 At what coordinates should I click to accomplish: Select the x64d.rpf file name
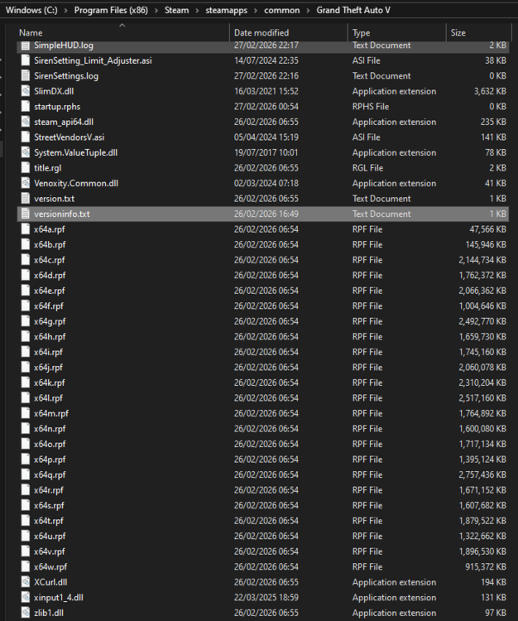50,276
